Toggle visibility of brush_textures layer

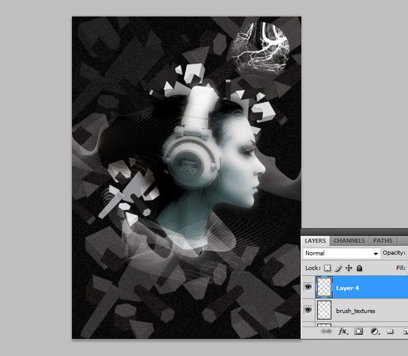309,310
